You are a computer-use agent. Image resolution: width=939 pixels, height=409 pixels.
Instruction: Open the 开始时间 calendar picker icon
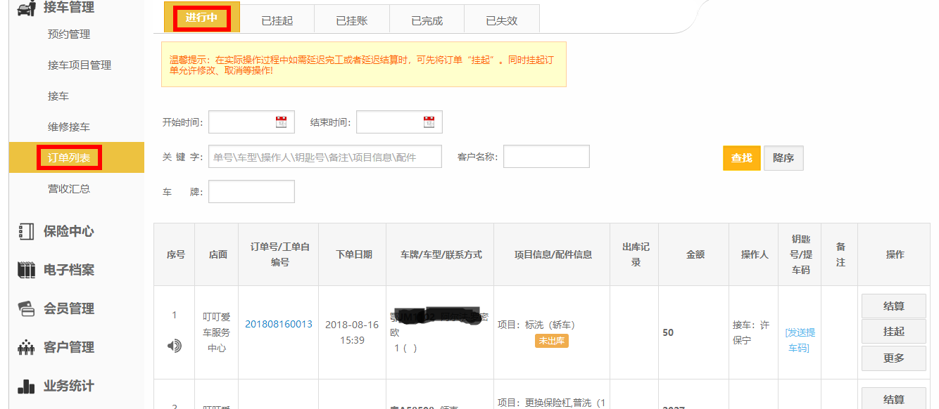point(281,122)
